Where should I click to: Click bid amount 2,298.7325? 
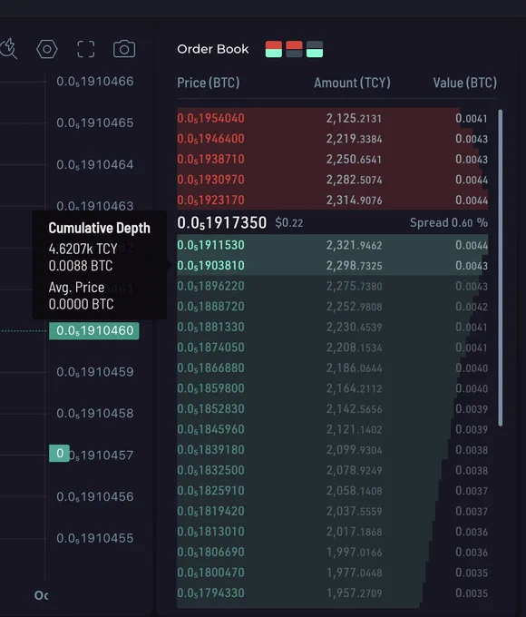(x=354, y=266)
